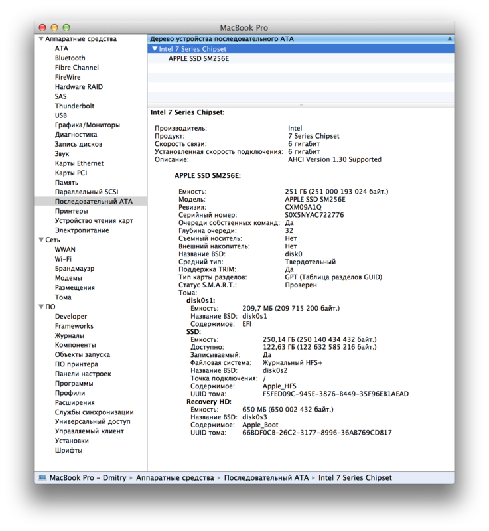Click the serial number S0X5NYAC722776
This screenshot has height=531, width=489.
[x=314, y=215]
